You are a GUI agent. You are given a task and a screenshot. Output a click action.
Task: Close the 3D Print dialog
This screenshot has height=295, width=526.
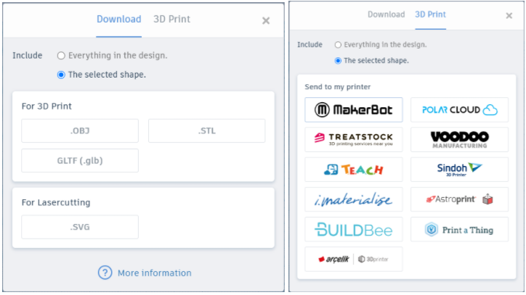click(509, 15)
